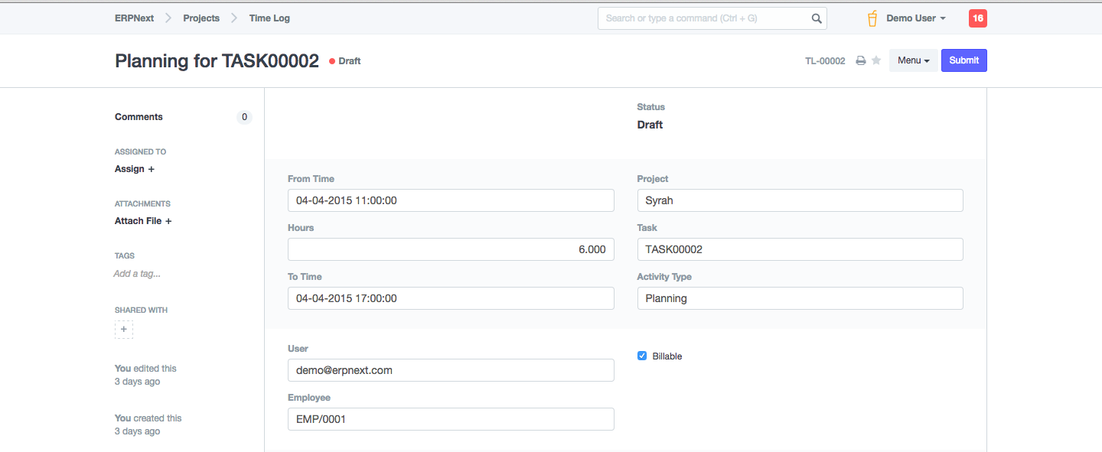Star this time log as favorite
The height and width of the screenshot is (452, 1102).
tap(876, 61)
